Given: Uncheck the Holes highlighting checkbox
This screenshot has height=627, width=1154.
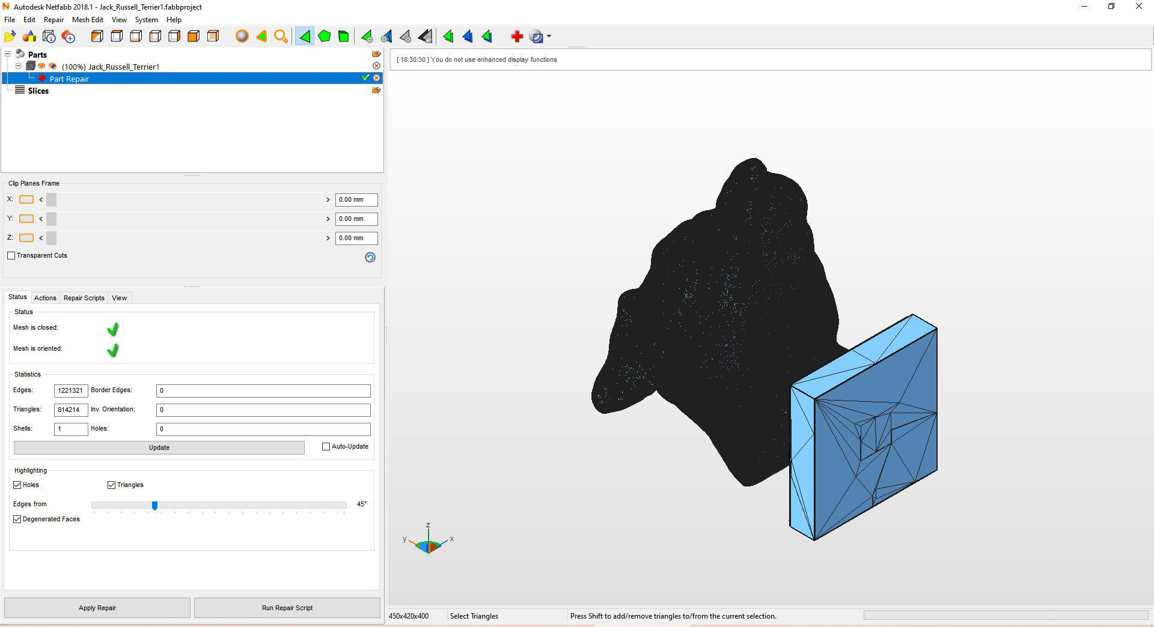Looking at the screenshot, I should tap(17, 485).
